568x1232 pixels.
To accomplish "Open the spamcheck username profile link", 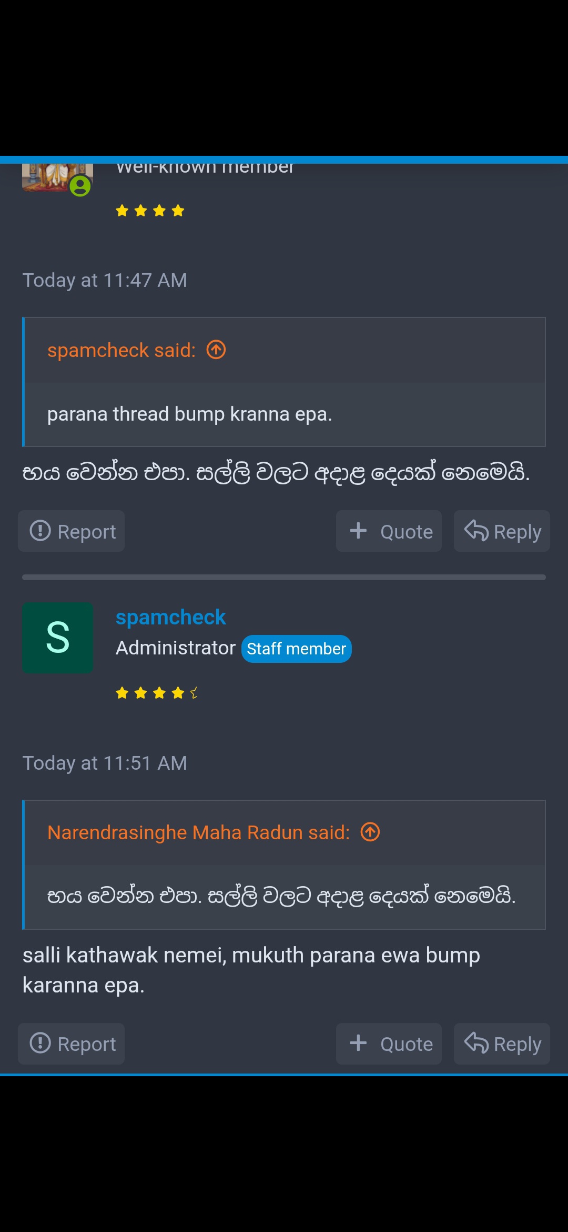I will point(170,617).
